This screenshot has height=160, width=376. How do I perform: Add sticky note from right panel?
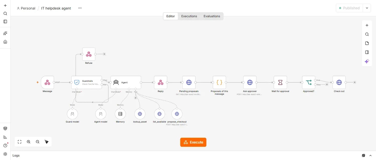[367, 43]
